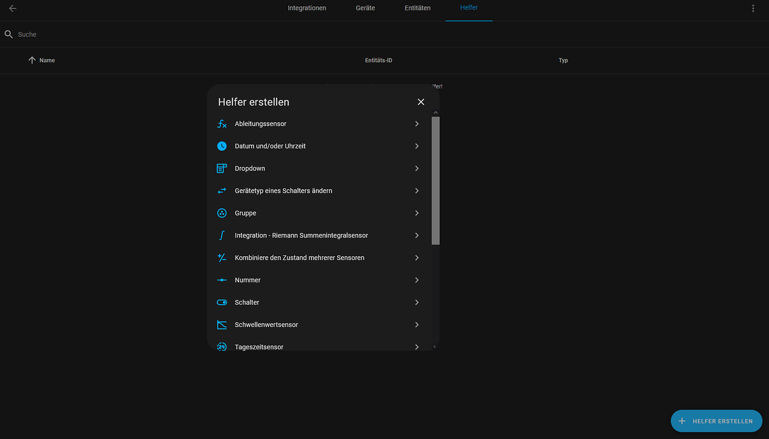
Task: Select the Dropdown helper list icon
Action: (x=222, y=168)
